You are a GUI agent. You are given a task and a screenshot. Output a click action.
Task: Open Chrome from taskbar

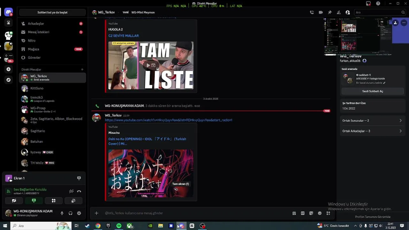tap(98, 226)
